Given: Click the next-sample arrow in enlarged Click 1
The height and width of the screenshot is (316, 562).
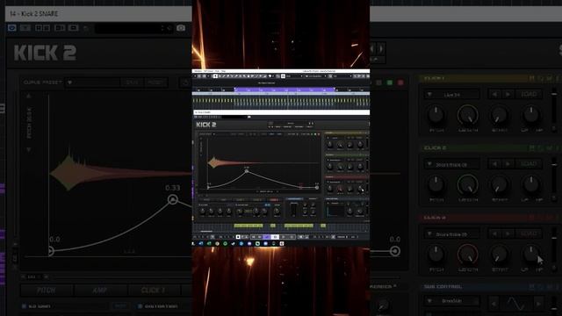Looking at the screenshot, I should [x=508, y=95].
